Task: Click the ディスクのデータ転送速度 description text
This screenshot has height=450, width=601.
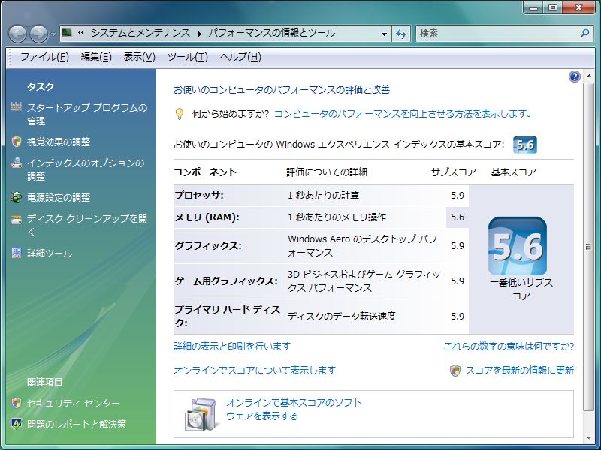Action: (x=341, y=316)
